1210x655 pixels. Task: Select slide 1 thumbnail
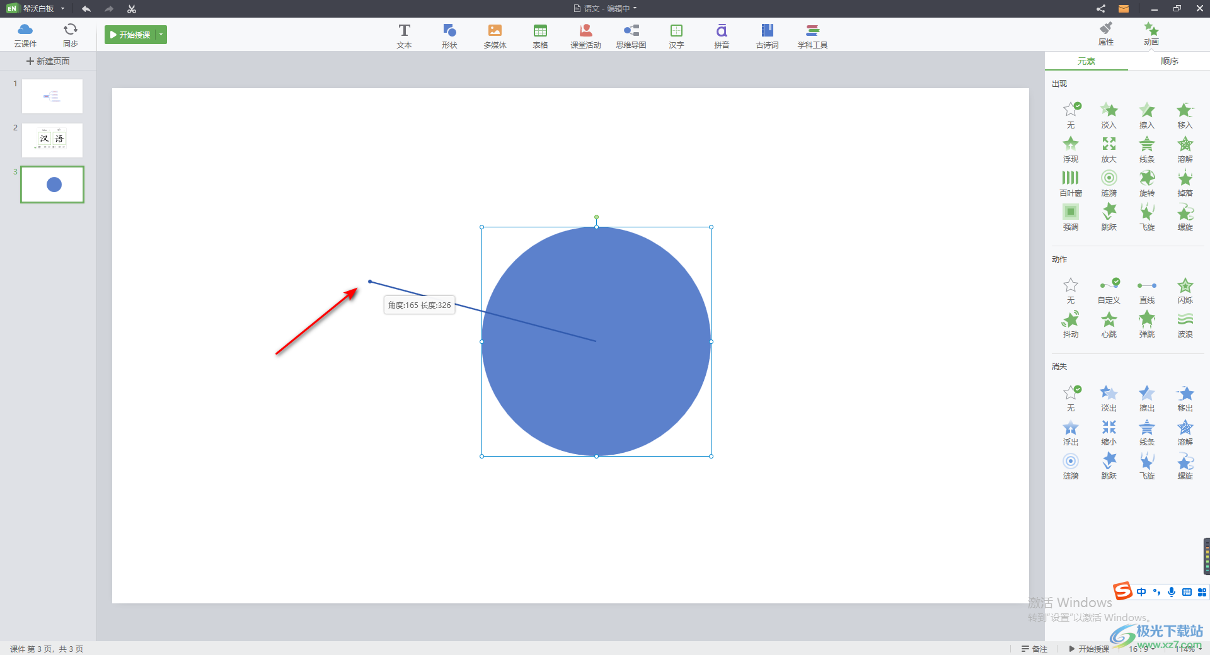click(x=52, y=96)
